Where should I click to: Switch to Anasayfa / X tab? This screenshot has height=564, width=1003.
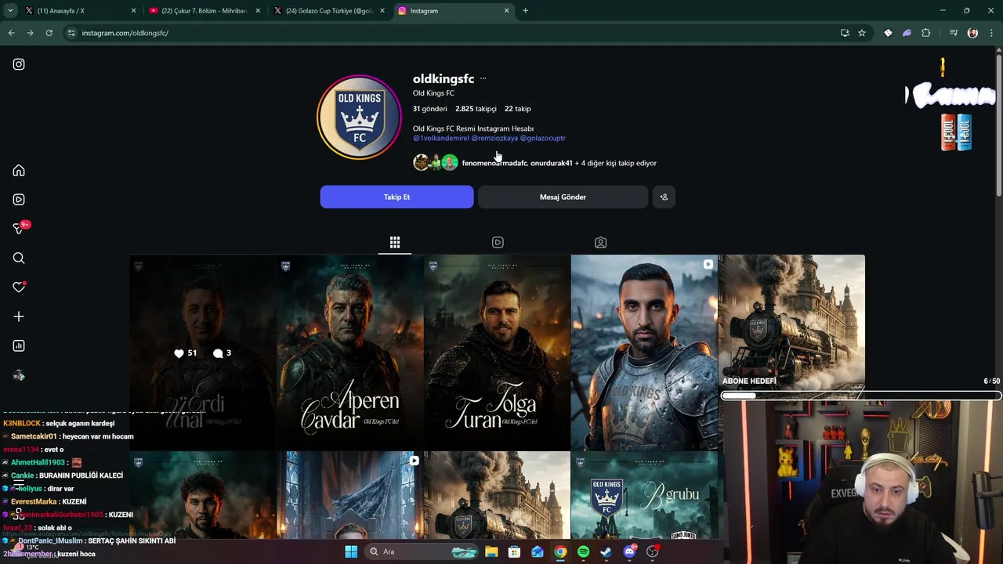(x=81, y=11)
